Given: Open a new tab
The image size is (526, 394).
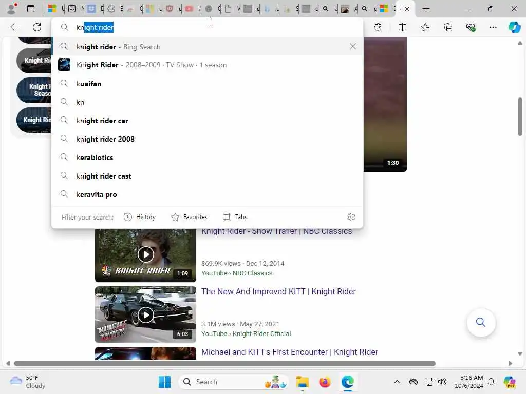Looking at the screenshot, I should (x=426, y=9).
